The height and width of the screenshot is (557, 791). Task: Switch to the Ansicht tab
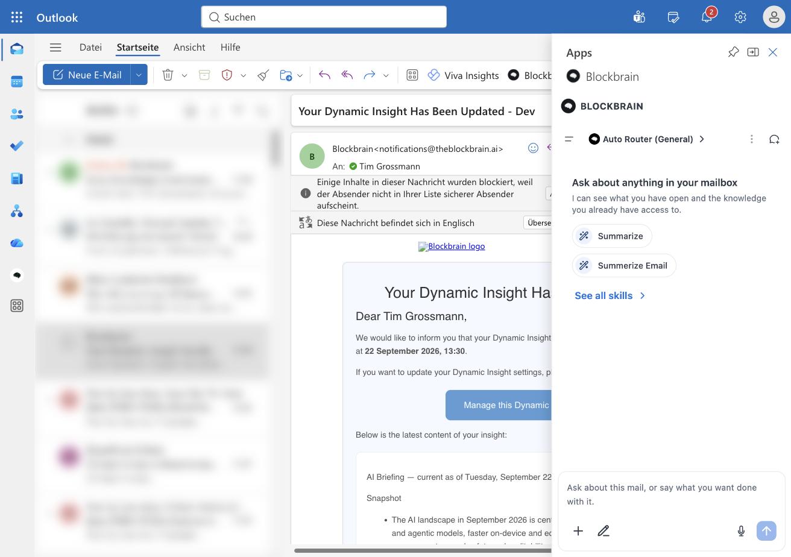(189, 47)
